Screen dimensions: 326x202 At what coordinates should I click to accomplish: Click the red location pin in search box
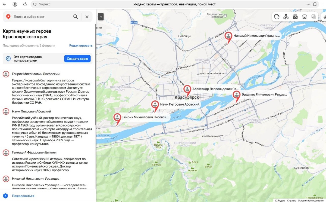[8, 17]
